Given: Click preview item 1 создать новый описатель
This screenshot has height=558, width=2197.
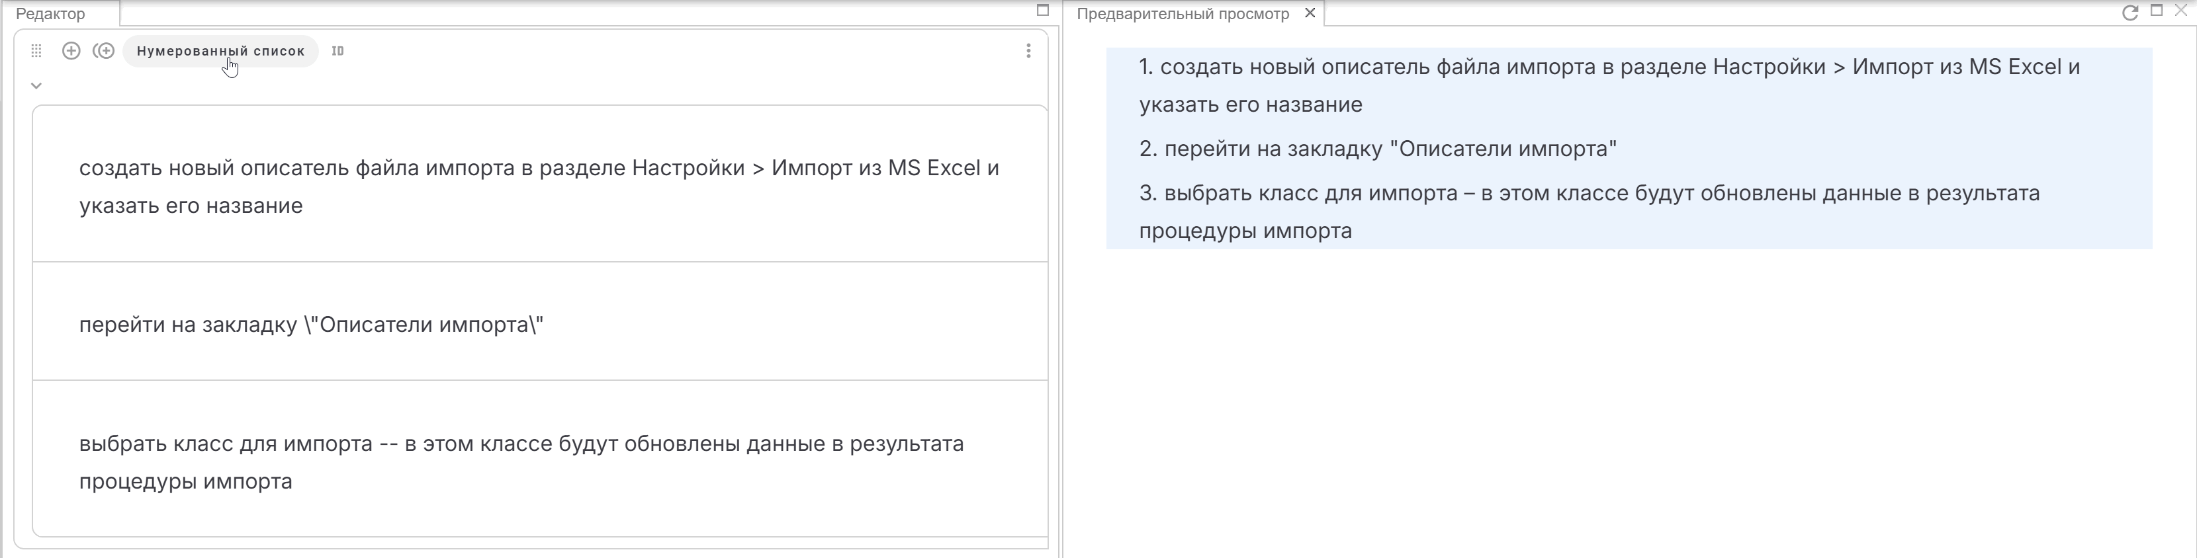Looking at the screenshot, I should 1609,85.
